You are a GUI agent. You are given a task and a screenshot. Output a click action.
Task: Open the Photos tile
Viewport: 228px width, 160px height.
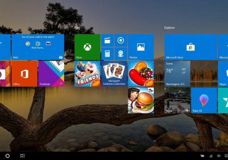[141, 47]
